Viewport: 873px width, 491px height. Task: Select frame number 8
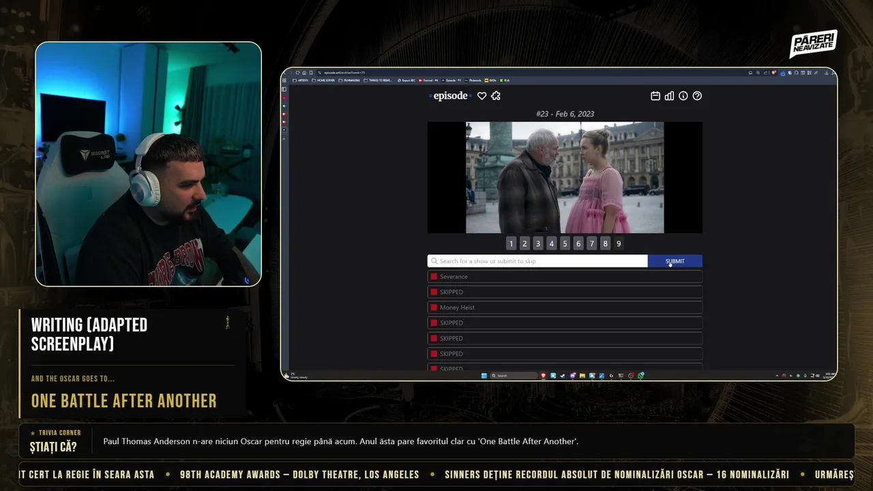point(605,243)
